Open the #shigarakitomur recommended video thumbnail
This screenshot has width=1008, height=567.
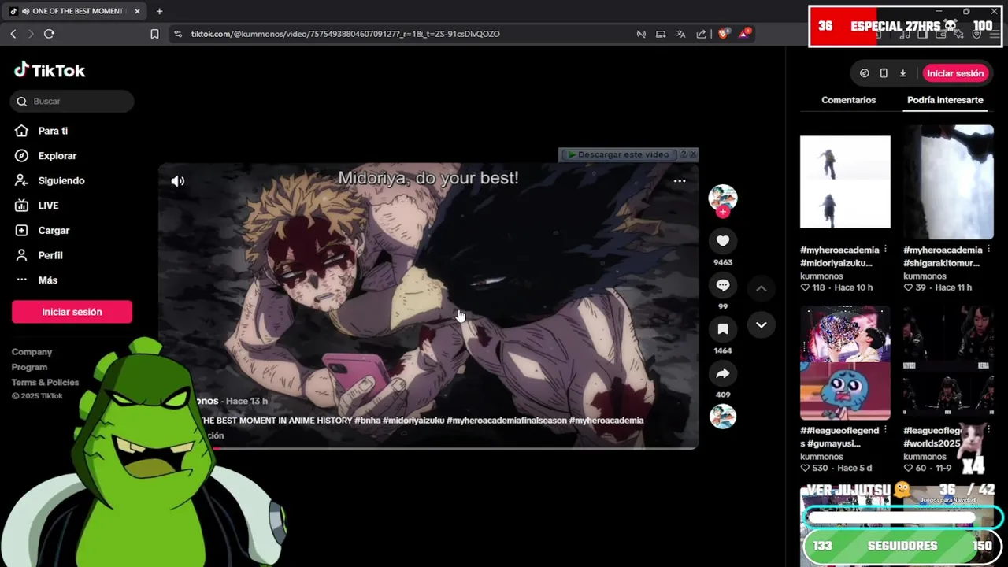pyautogui.click(x=948, y=182)
